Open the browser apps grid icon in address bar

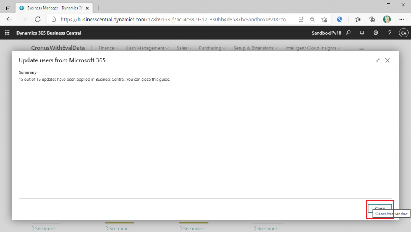[301, 19]
